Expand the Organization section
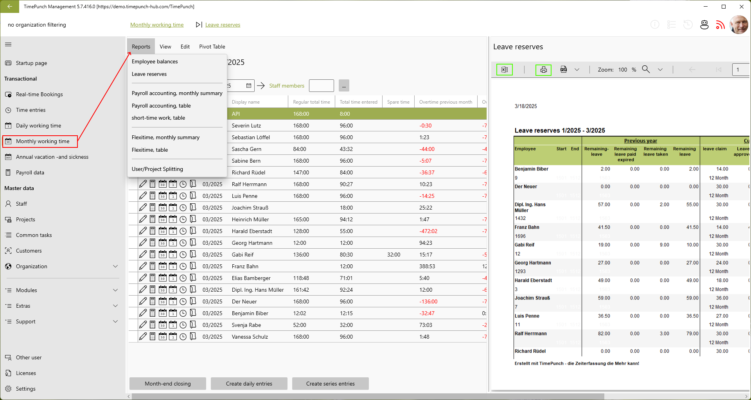Image resolution: width=751 pixels, height=400 pixels. point(115,266)
